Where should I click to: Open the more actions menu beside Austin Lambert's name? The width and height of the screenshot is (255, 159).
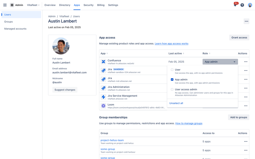point(246,21)
